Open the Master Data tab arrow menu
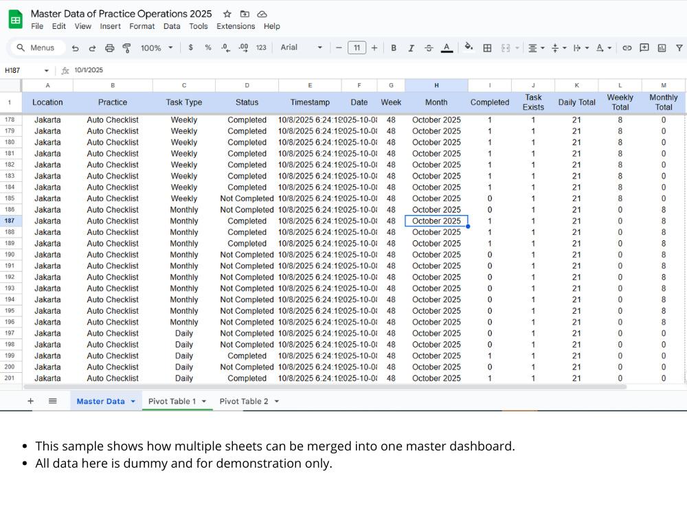 [133, 402]
